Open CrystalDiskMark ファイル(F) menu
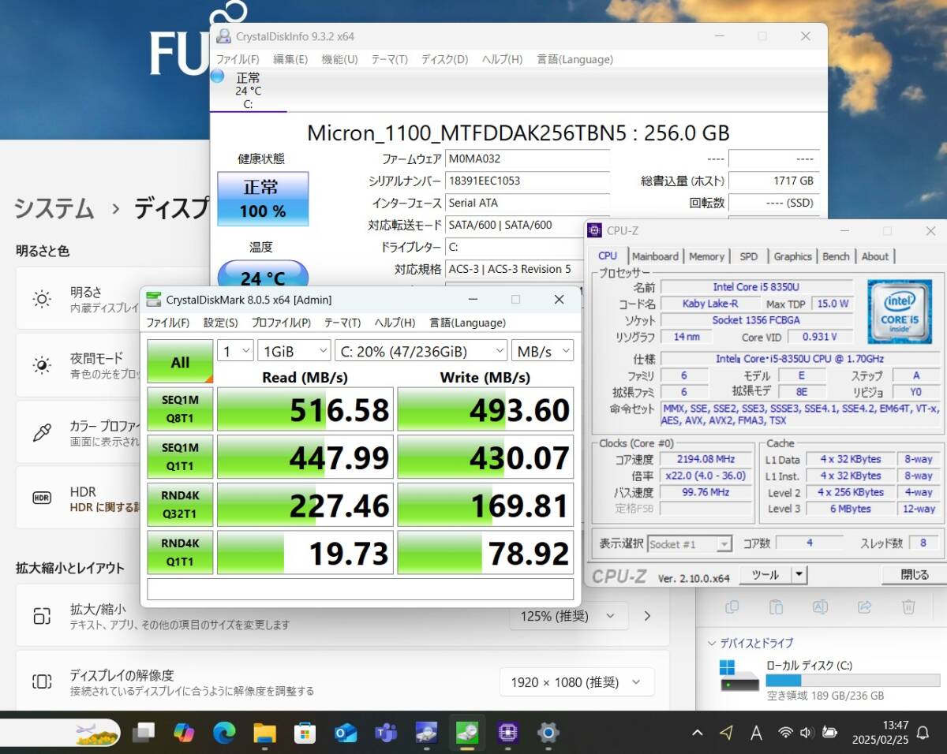 (x=167, y=323)
